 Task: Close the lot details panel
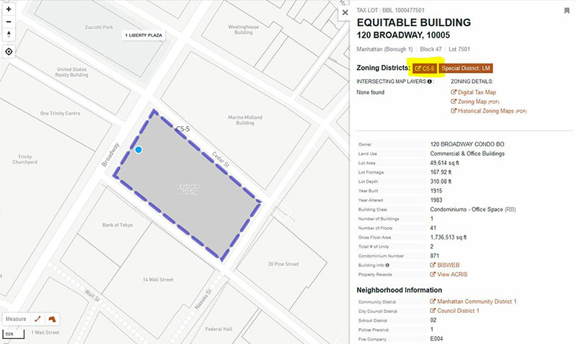pyautogui.click(x=345, y=12)
